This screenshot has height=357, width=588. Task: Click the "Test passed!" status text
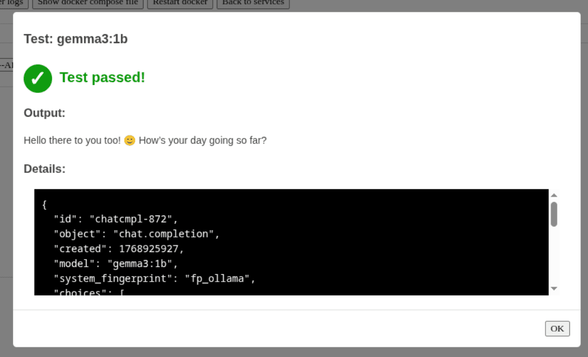coord(102,78)
